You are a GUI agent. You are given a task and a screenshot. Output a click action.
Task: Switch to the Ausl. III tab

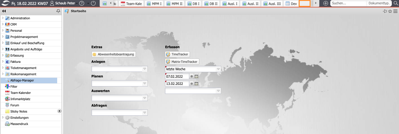pos(272,4)
